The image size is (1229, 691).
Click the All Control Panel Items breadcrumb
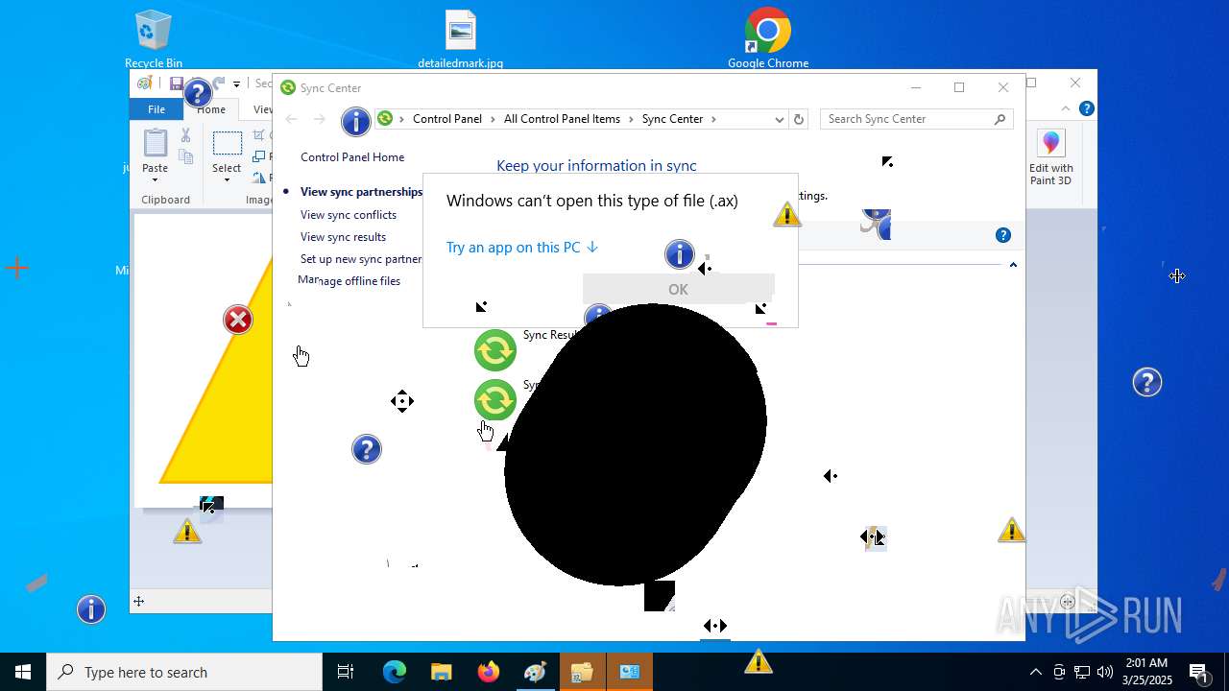coord(562,119)
